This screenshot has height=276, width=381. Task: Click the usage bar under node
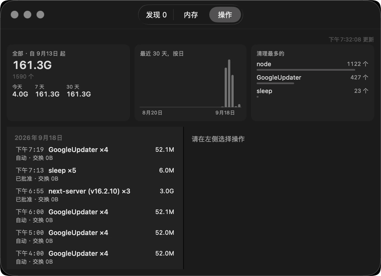306,70
